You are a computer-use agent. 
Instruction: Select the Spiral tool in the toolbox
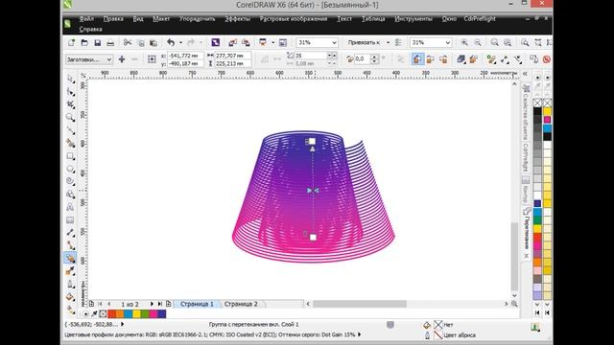coord(70,181)
